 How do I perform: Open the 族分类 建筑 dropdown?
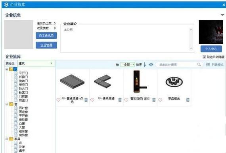[36, 63]
